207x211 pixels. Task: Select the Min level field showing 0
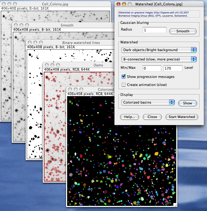point(152,68)
